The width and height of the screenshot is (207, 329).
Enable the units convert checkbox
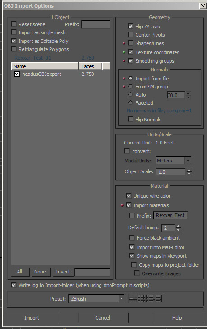127,151
